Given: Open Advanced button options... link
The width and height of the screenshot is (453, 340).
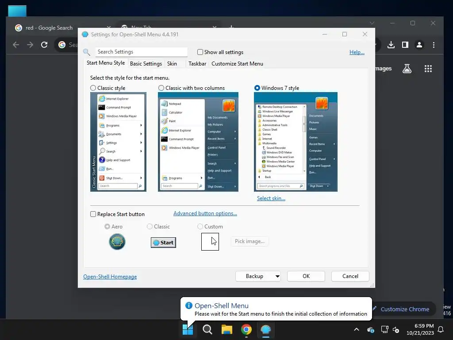Looking at the screenshot, I should tap(205, 213).
